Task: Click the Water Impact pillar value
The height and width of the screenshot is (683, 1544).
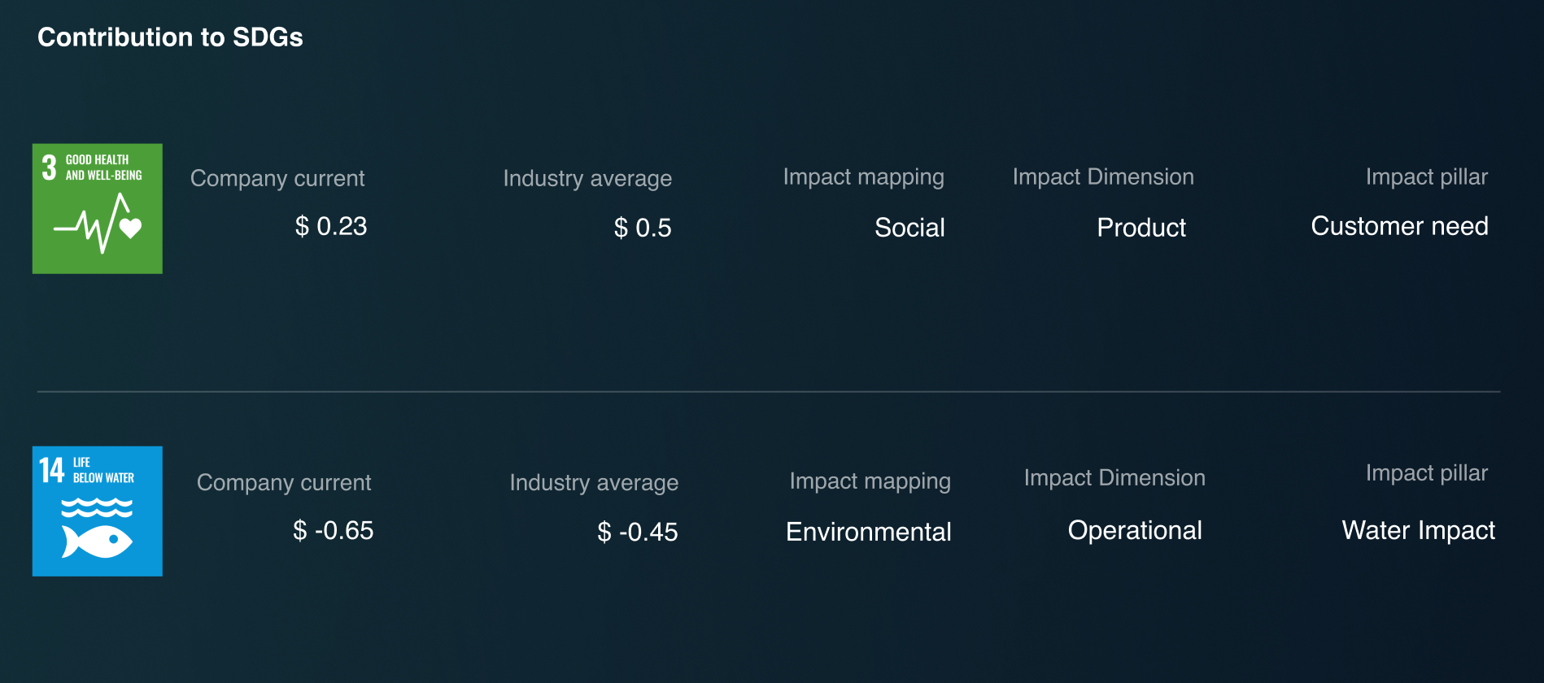Action: pyautogui.click(x=1419, y=530)
